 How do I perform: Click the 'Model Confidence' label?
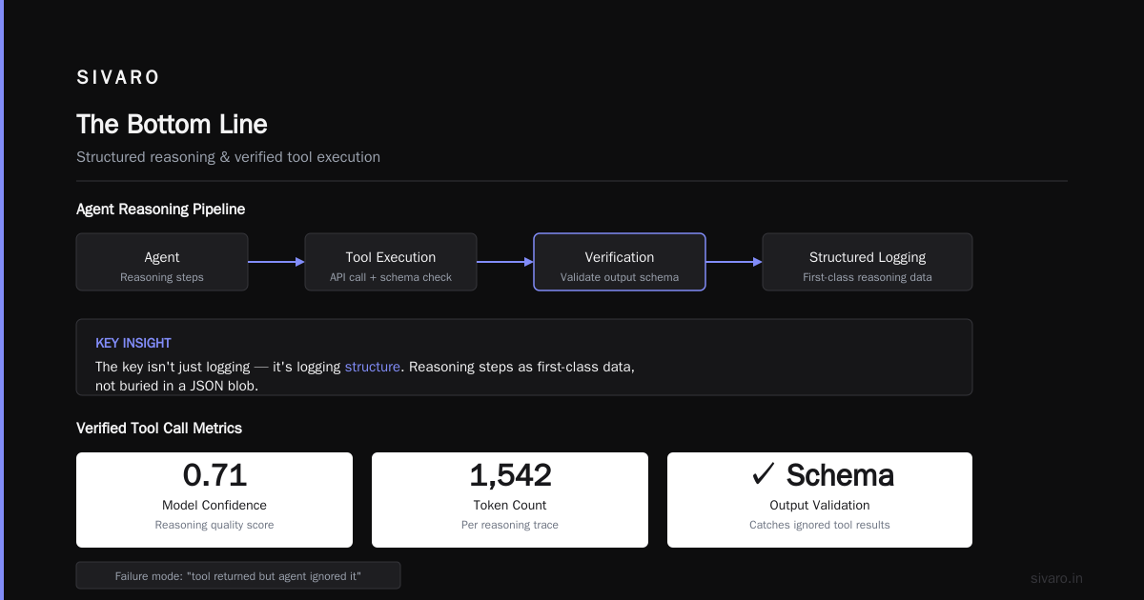(214, 506)
